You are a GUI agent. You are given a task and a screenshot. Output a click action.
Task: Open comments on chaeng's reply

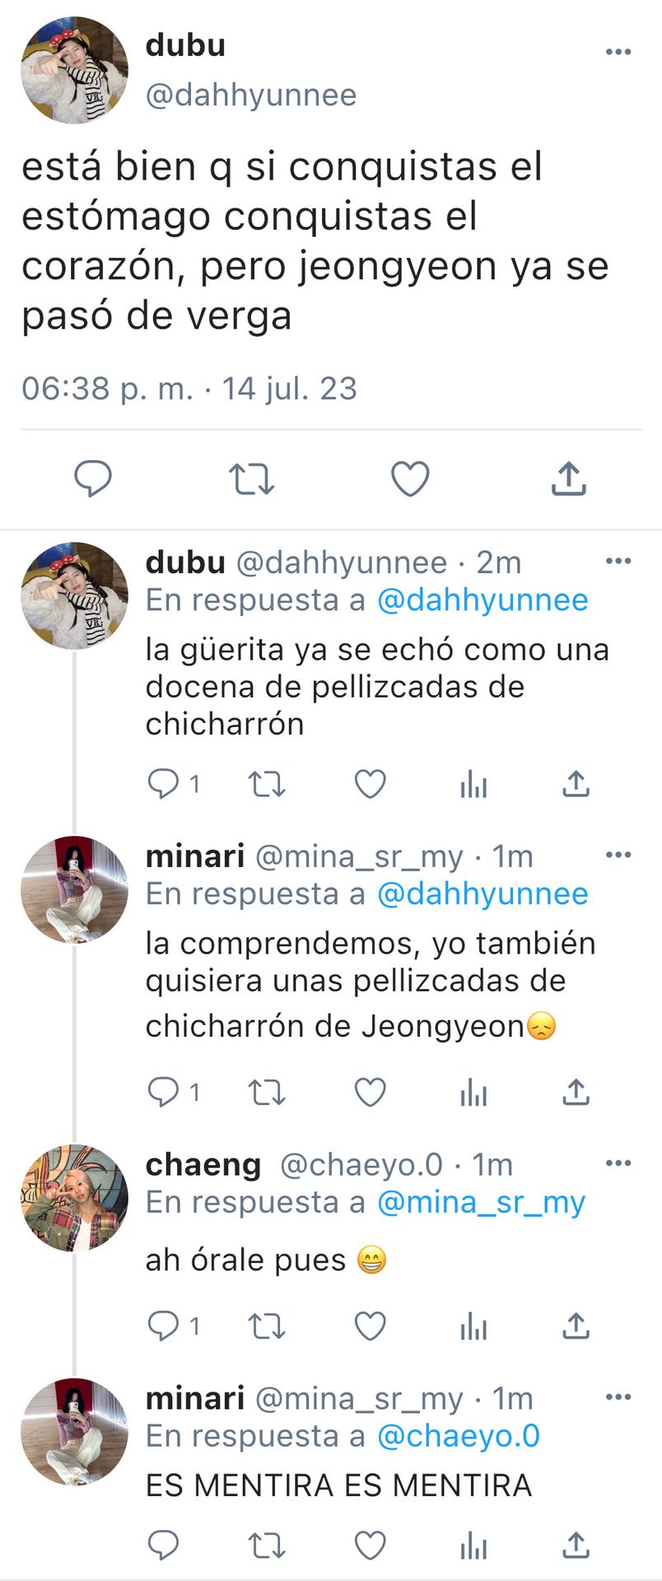tap(173, 1326)
